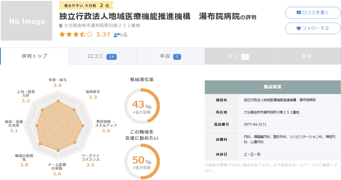The height and width of the screenshot is (180, 341).
Task: Click the 3.37 rating score
Action: click(103, 35)
